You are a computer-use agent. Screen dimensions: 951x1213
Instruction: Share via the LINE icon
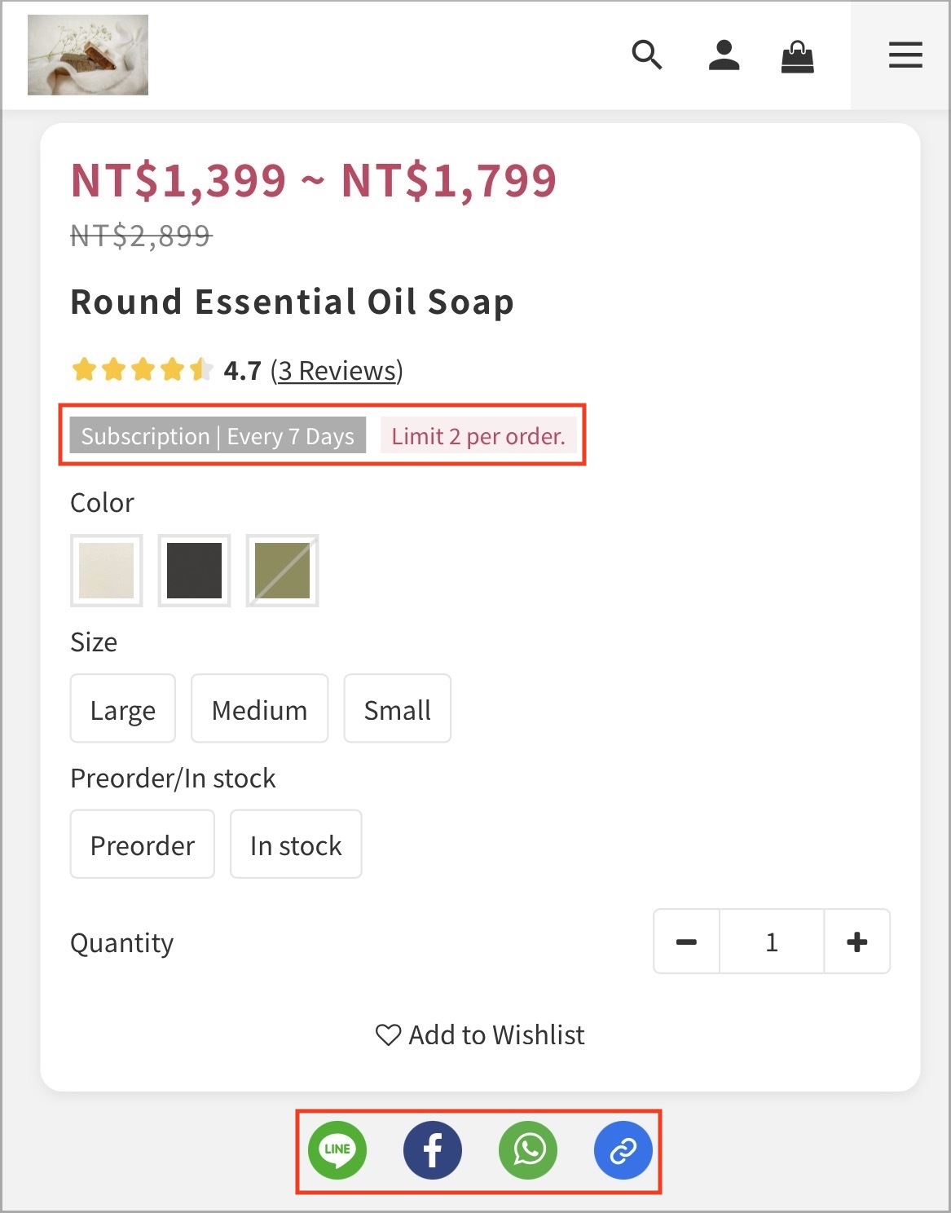point(337,1150)
